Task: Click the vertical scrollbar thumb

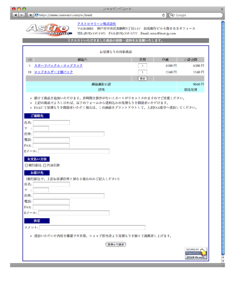Action: coord(223,138)
